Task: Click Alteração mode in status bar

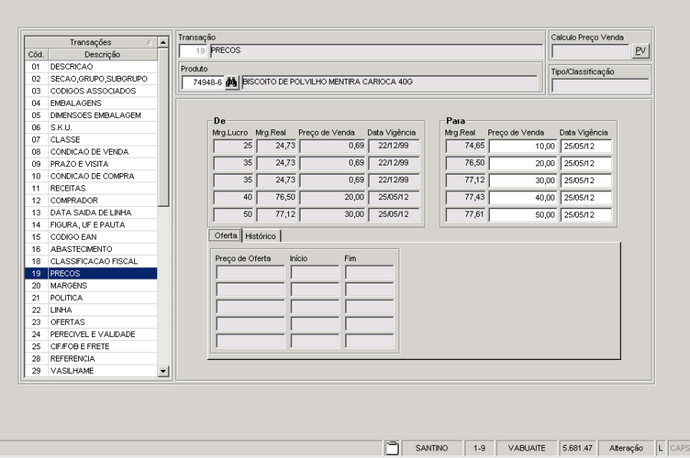Action: (626, 448)
